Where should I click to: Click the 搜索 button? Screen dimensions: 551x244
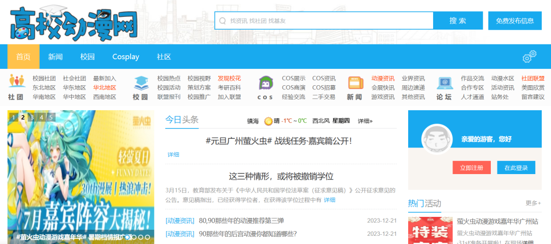458,21
